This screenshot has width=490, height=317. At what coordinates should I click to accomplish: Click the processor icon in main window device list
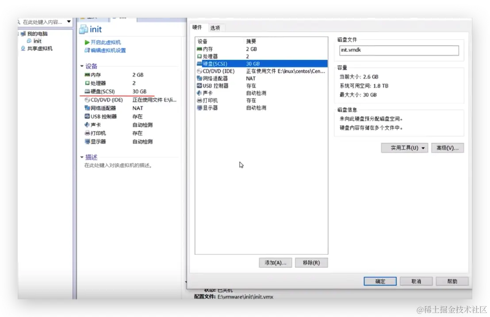pyautogui.click(x=87, y=83)
